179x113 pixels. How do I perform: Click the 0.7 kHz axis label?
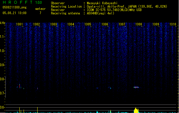[2, 93]
